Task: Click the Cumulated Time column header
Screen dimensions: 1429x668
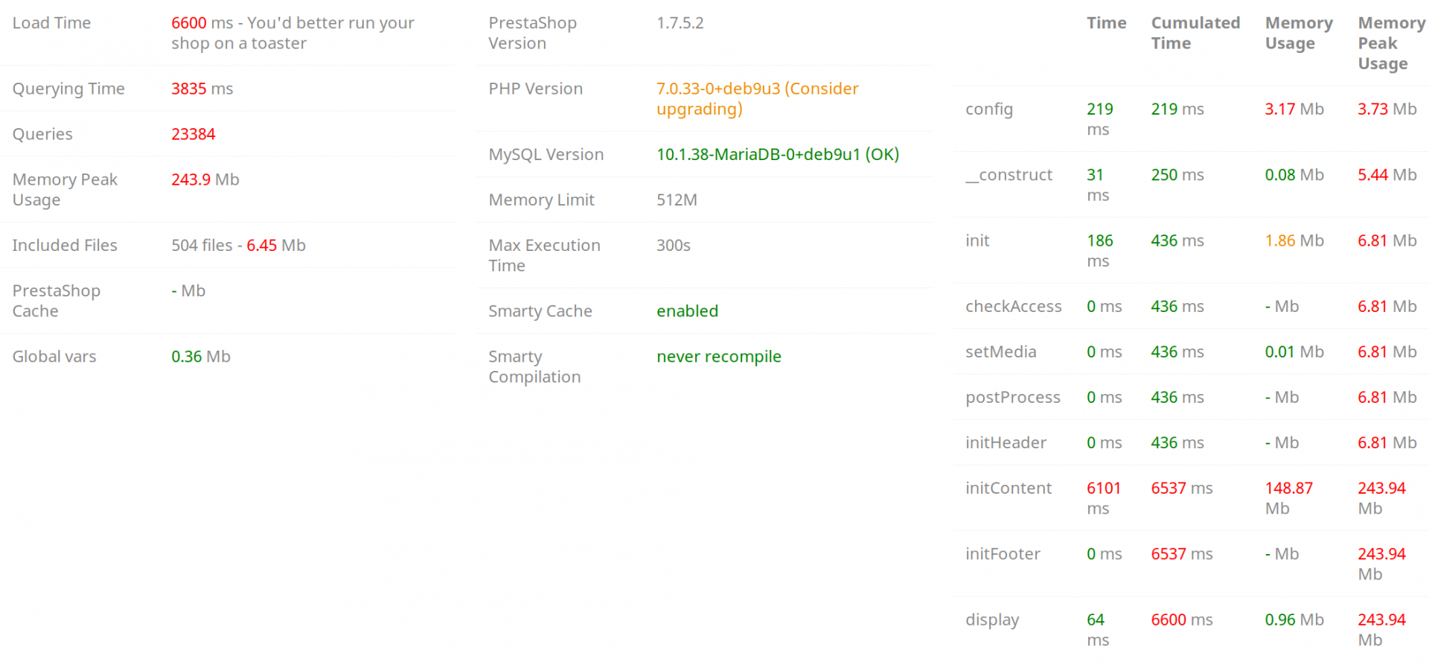Action: [x=1195, y=33]
